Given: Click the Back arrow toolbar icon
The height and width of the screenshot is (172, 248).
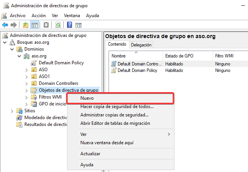Looking at the screenshot, I should [x=5, y=25].
